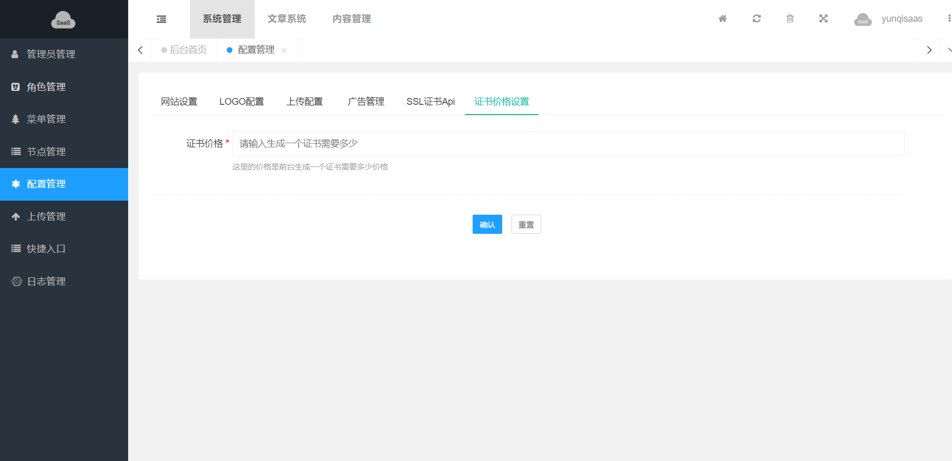952x461 pixels.
Task: Open the more options dots icon
Action: 949,19
